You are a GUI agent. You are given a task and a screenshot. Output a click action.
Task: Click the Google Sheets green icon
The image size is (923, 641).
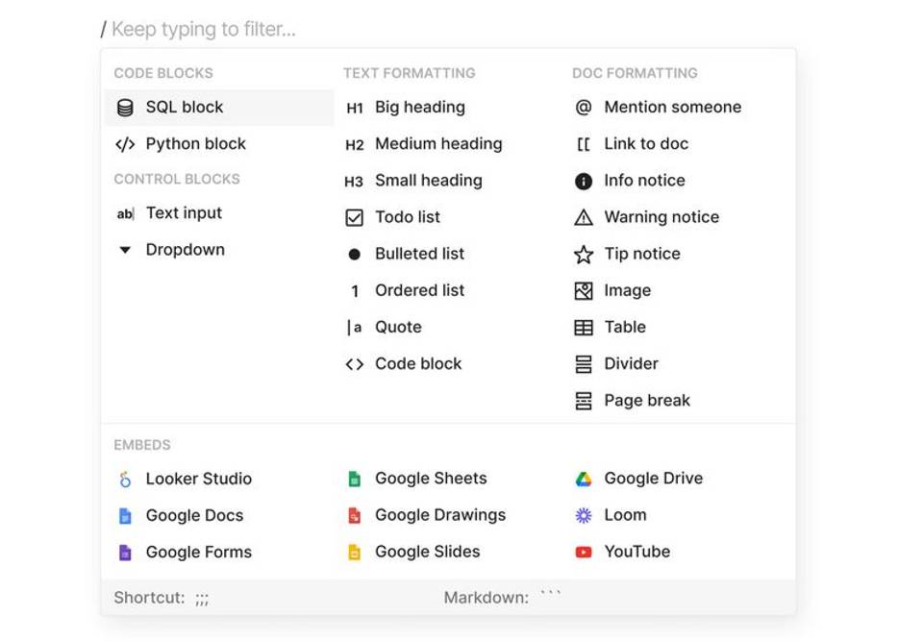(x=355, y=480)
